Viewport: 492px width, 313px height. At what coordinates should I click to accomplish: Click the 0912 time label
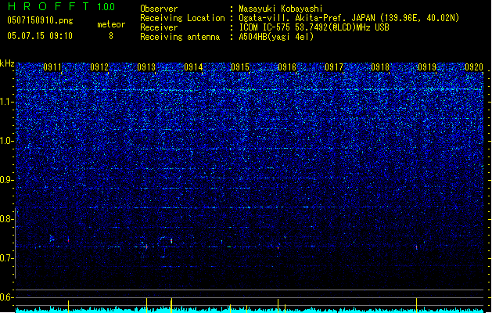[x=99, y=67]
